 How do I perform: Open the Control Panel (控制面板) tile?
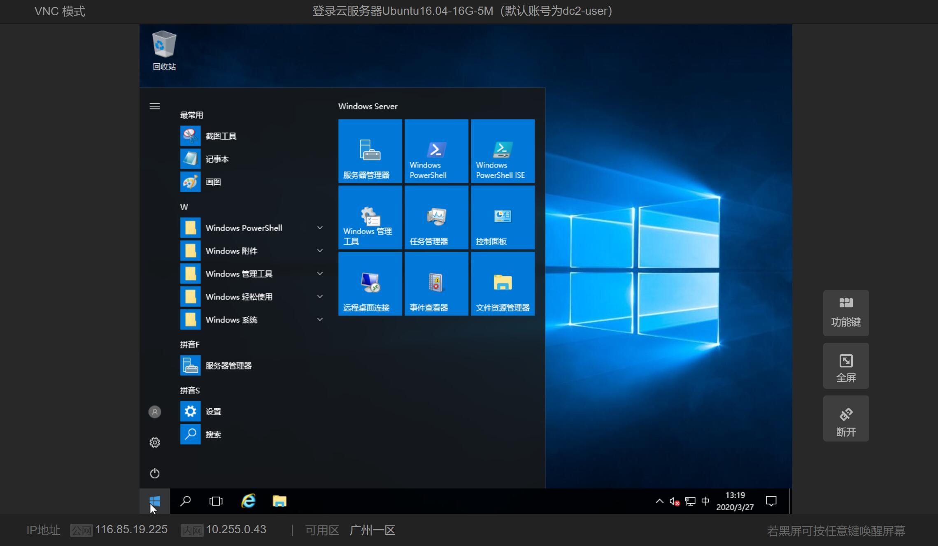503,217
